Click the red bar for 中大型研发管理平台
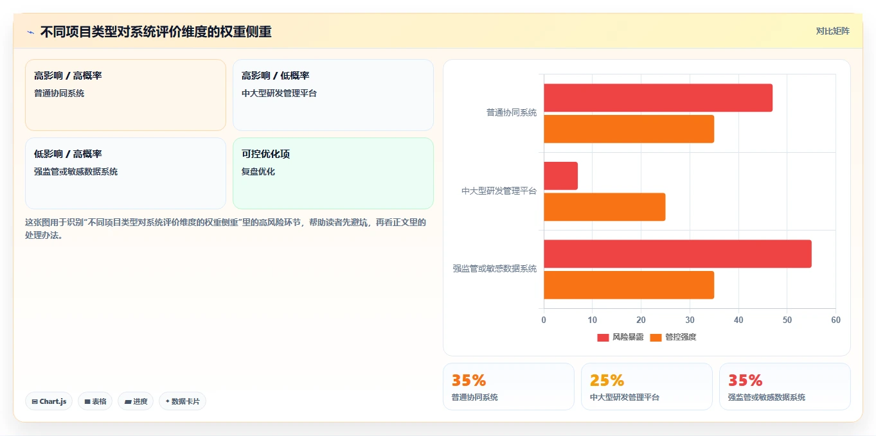Image resolution: width=876 pixels, height=436 pixels. [x=561, y=176]
